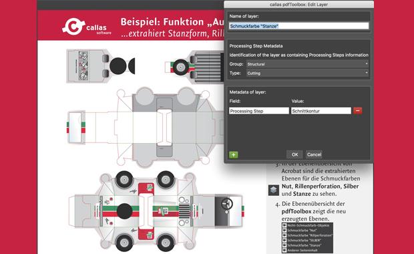
Task: Dismiss the Edit Layer dialog with Cancel
Action: tap(314, 154)
